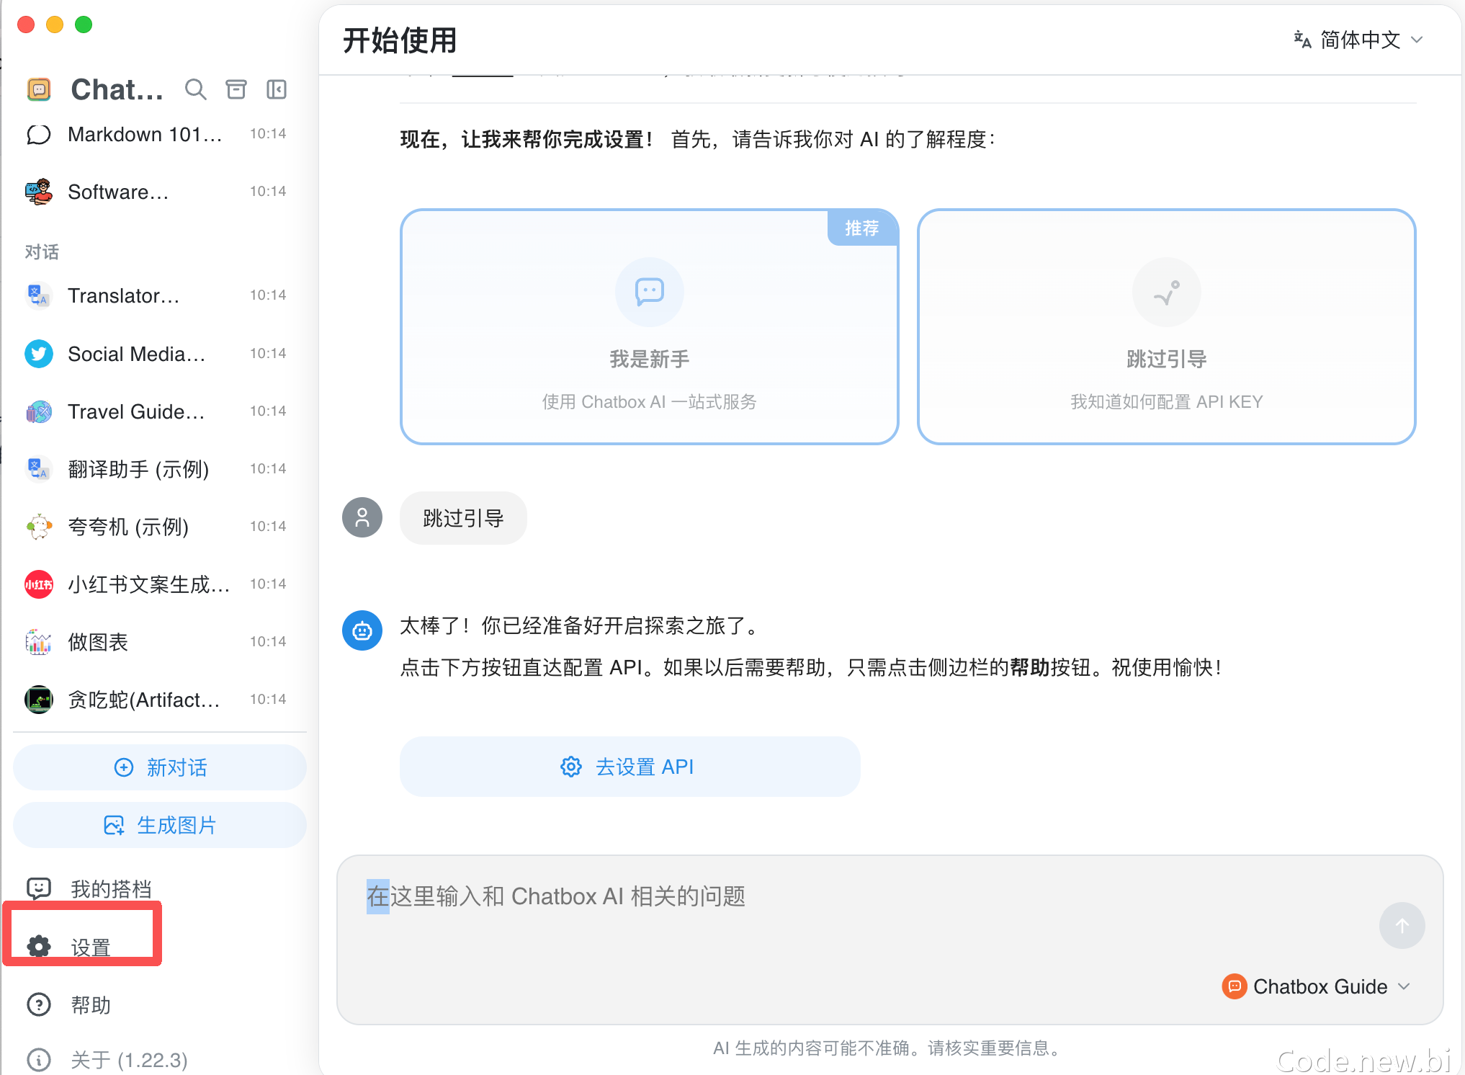Image resolution: width=1465 pixels, height=1075 pixels.
Task: Click the translate language icon in header
Action: (x=1302, y=40)
